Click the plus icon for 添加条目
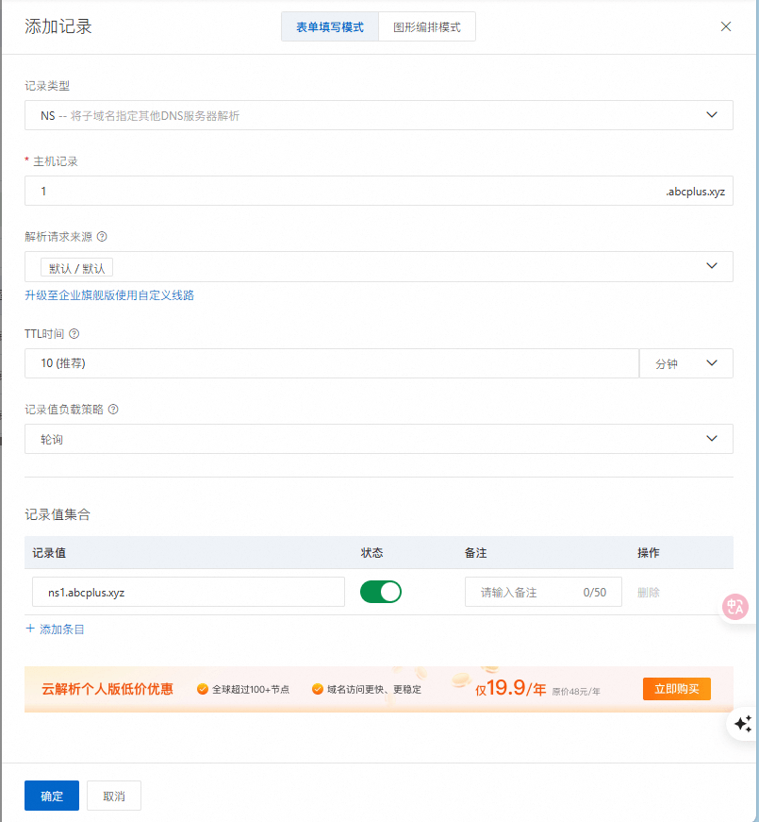Image resolution: width=759 pixels, height=822 pixels. [x=30, y=629]
